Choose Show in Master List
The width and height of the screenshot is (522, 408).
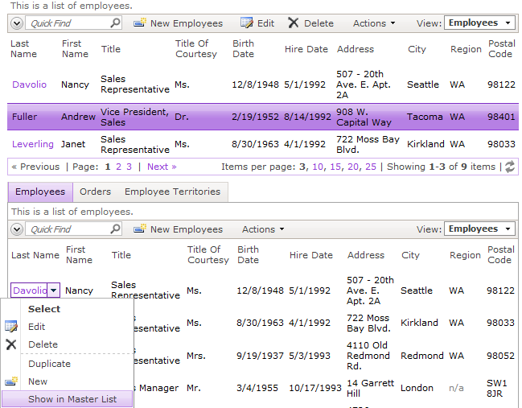pyautogui.click(x=67, y=399)
